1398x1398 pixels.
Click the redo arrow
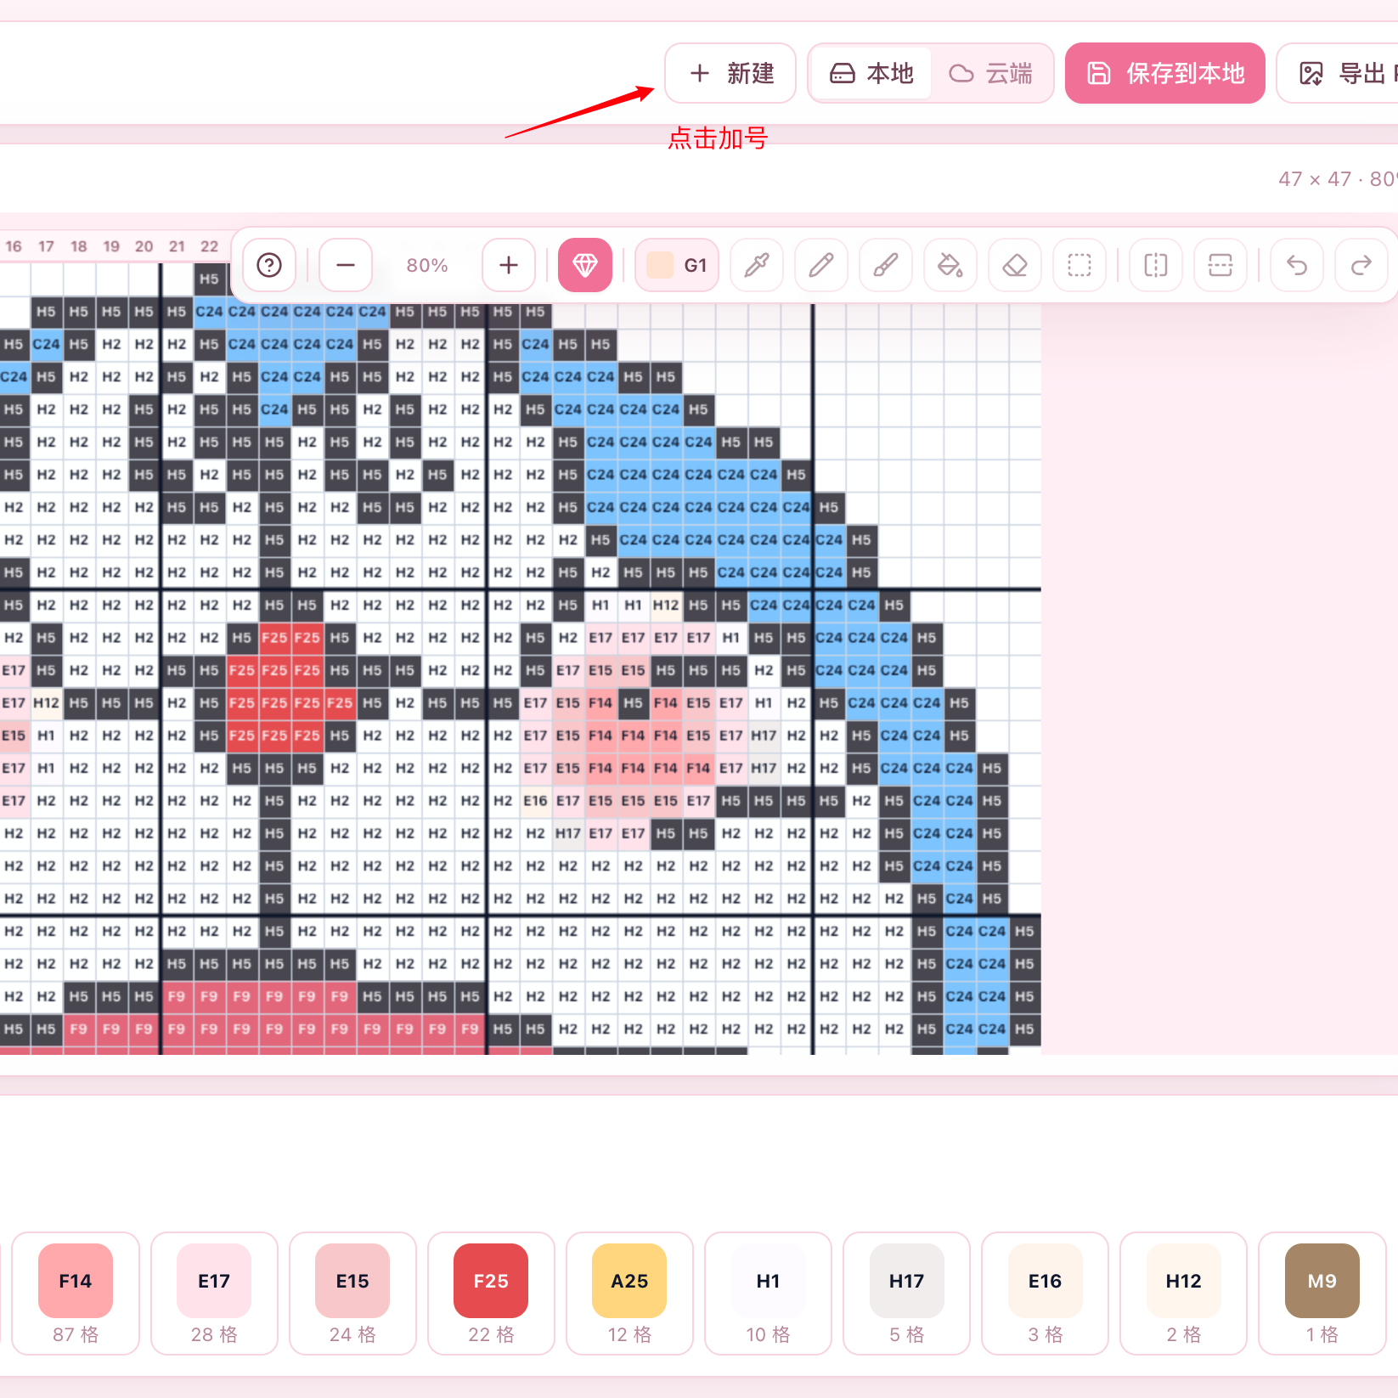click(1361, 265)
